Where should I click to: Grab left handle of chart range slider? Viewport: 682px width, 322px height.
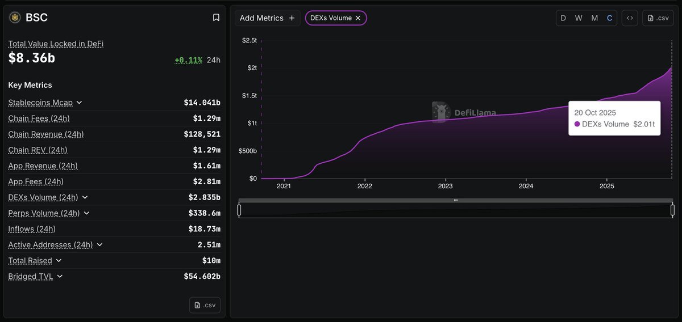pyautogui.click(x=239, y=210)
